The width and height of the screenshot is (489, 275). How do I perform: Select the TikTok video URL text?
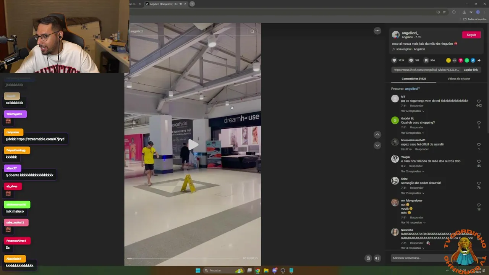pyautogui.click(x=426, y=70)
